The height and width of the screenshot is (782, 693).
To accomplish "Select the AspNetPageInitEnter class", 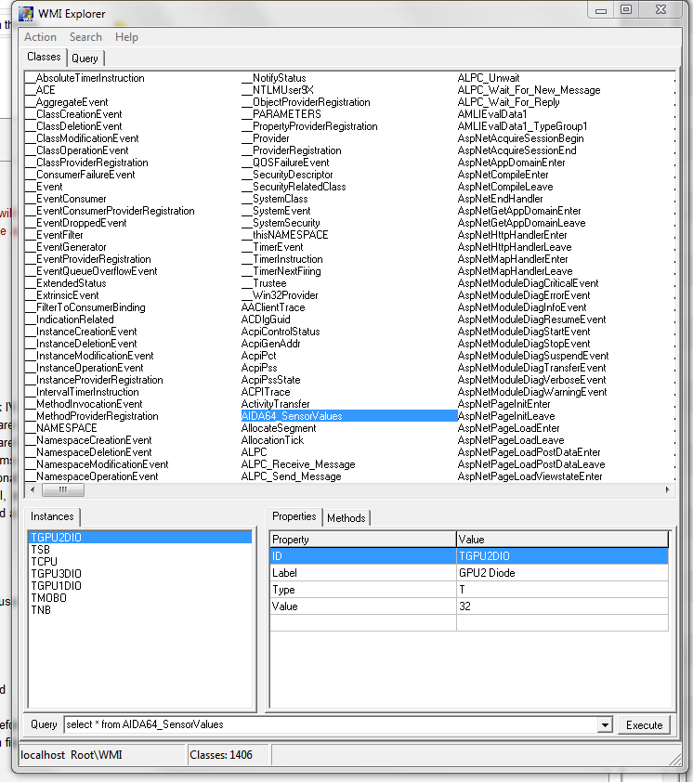I will point(503,404).
